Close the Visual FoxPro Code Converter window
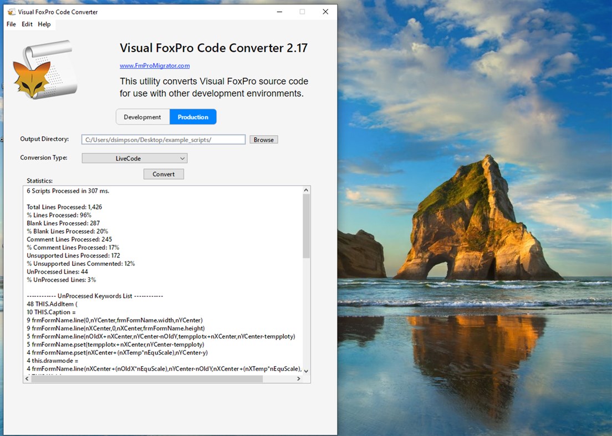Screen dimensions: 612x436 pyautogui.click(x=325, y=12)
